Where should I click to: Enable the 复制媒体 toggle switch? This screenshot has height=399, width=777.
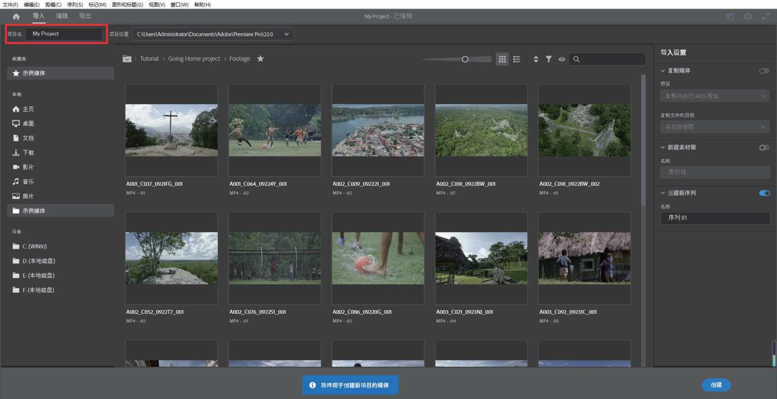764,71
